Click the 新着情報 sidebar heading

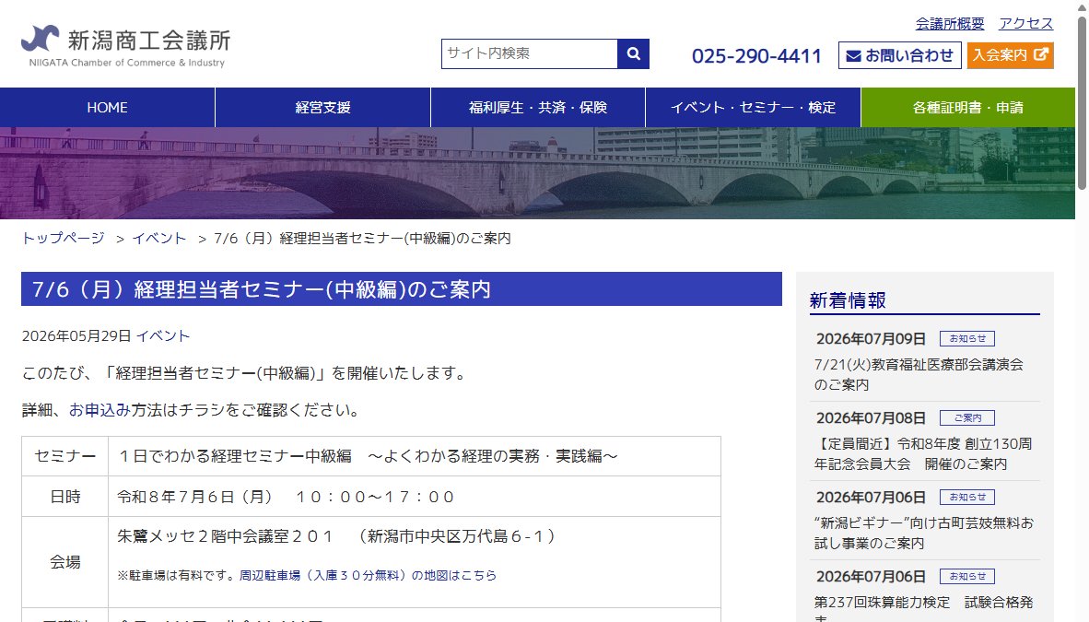click(x=848, y=300)
